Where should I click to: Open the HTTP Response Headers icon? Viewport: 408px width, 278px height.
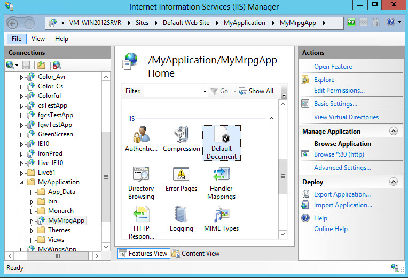click(x=141, y=222)
